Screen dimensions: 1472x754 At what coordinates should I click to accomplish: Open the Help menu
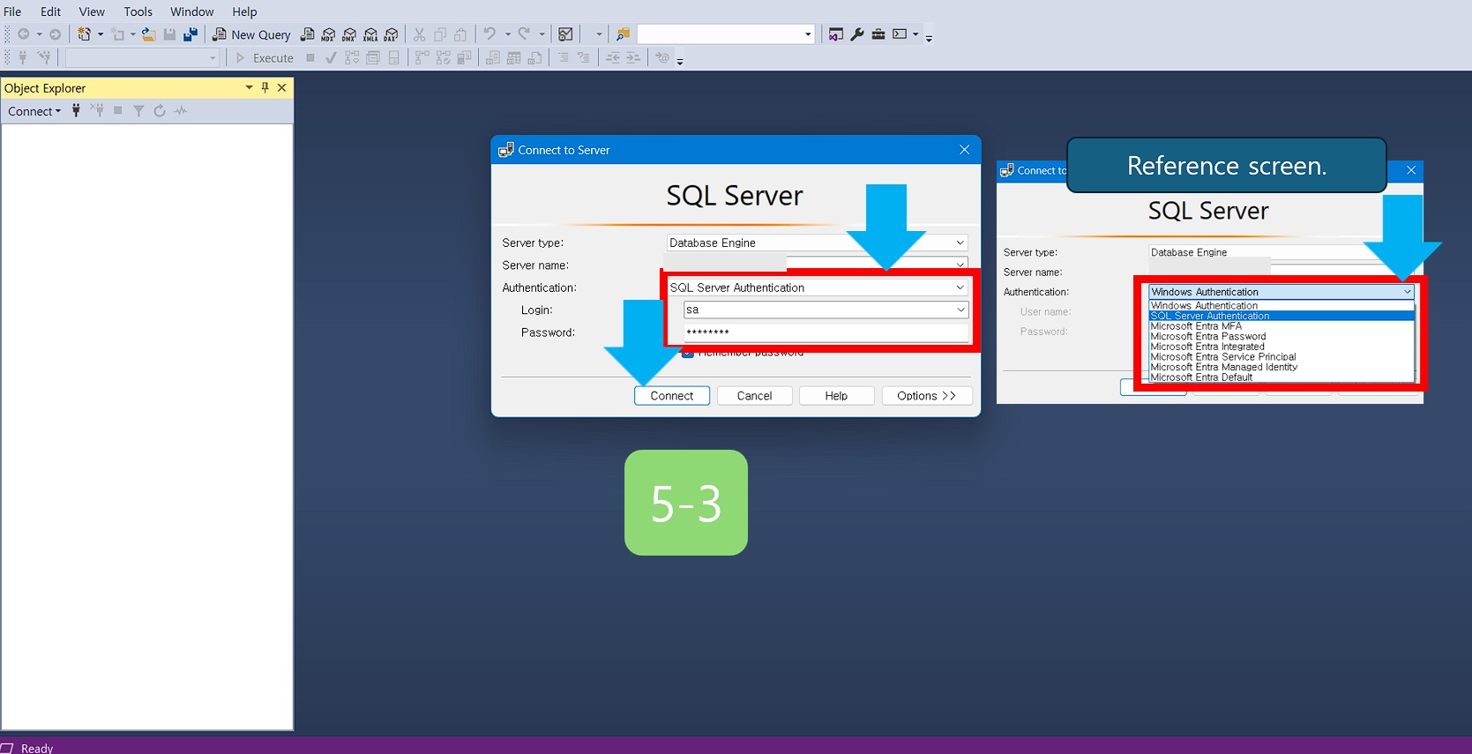tap(244, 11)
